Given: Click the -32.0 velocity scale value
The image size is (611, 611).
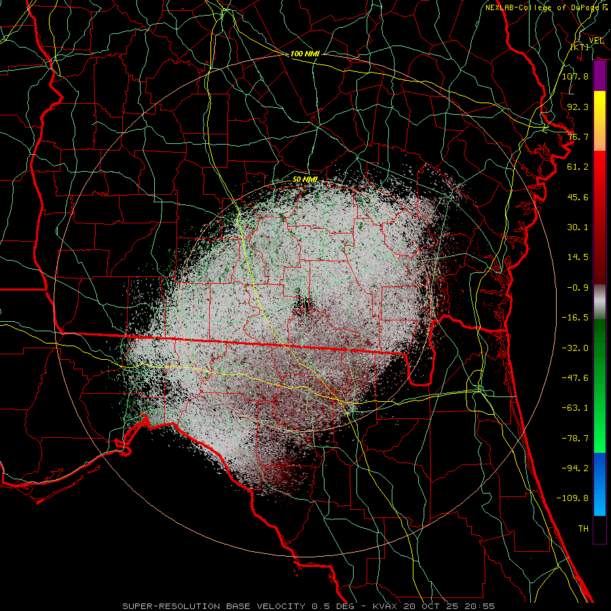Looking at the screenshot, I should 575,348.
